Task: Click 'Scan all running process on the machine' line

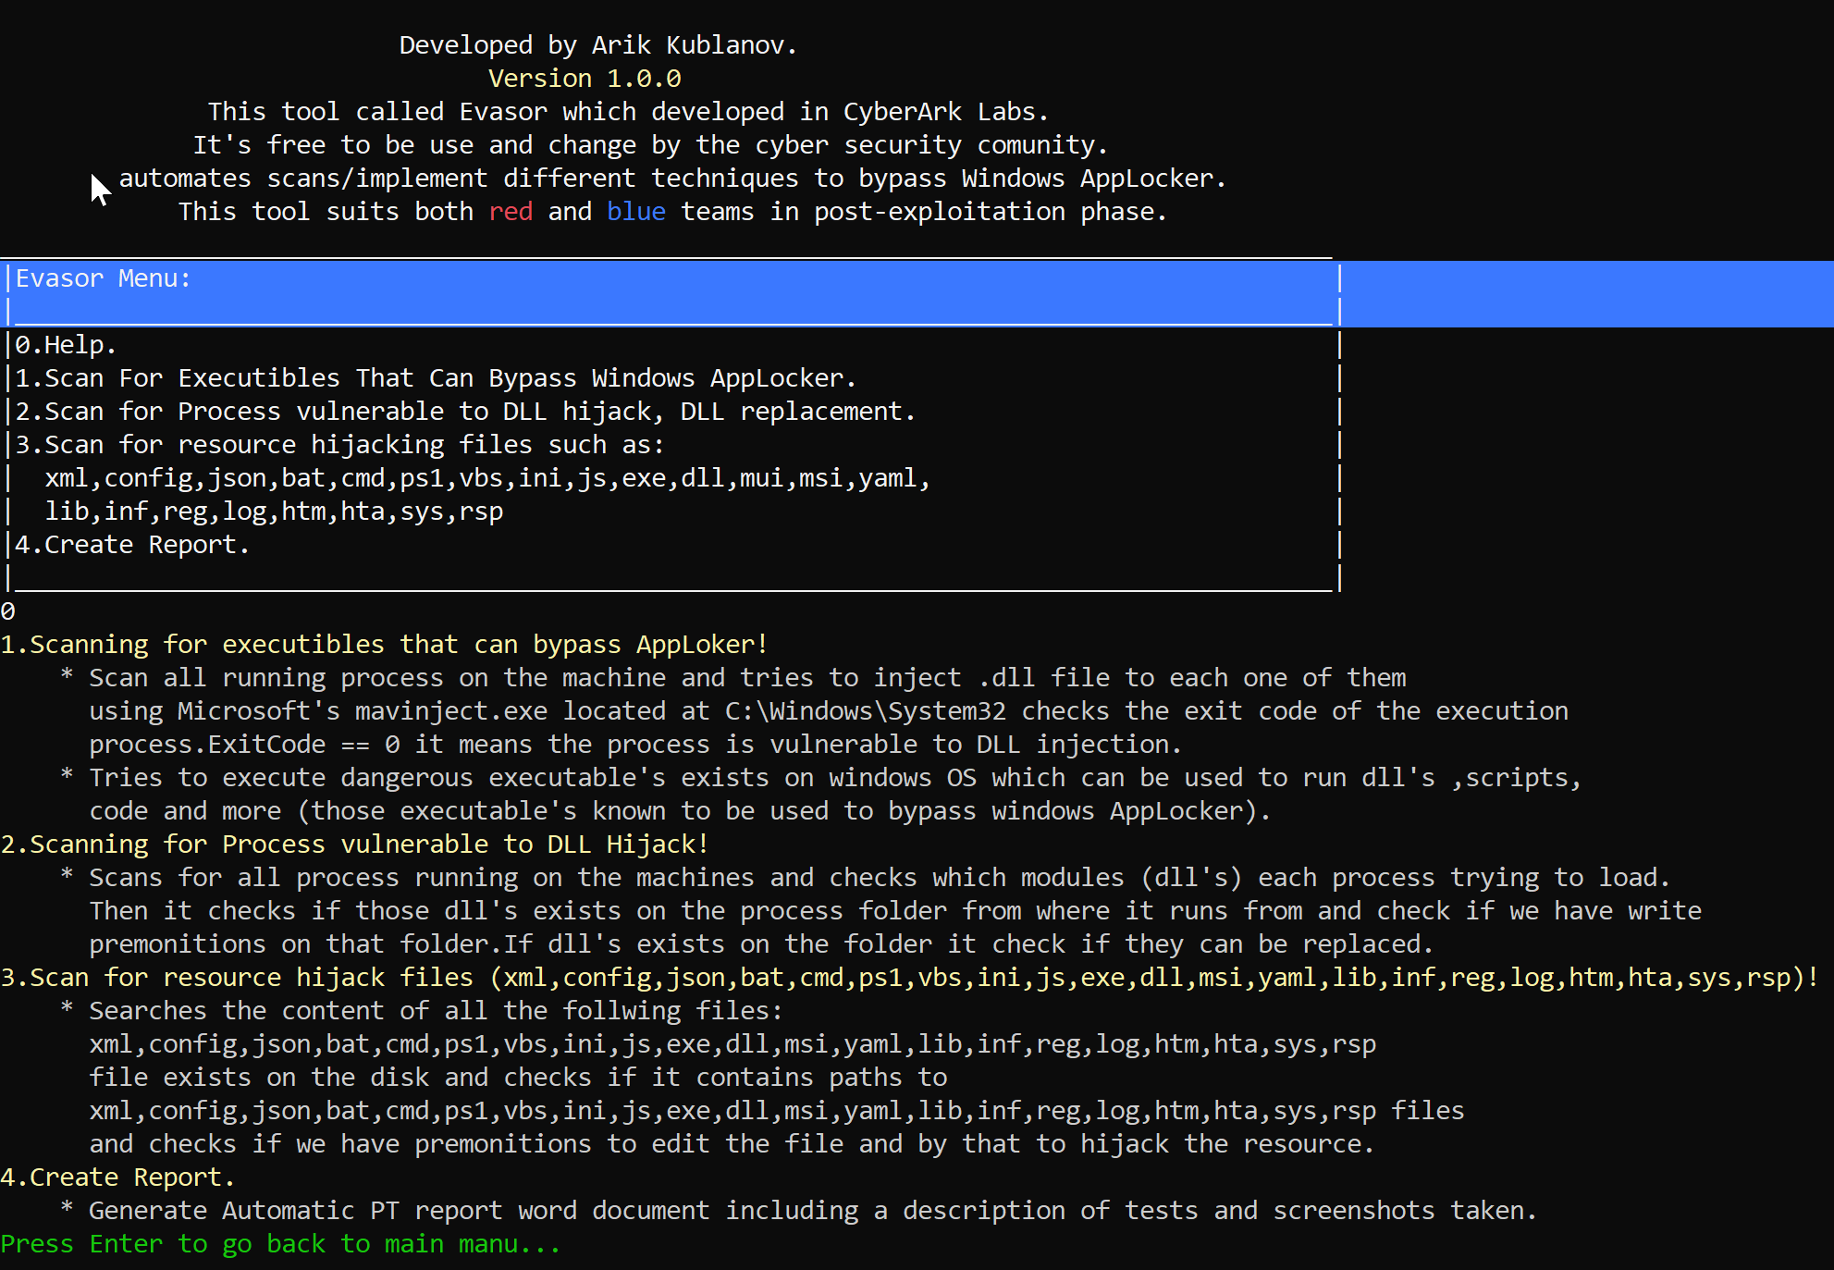Action: 747,678
